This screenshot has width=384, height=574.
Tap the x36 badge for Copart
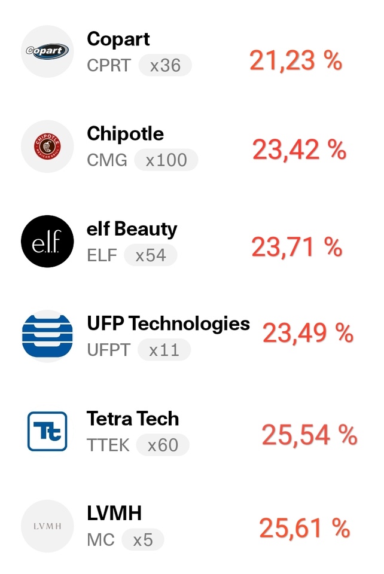(165, 65)
